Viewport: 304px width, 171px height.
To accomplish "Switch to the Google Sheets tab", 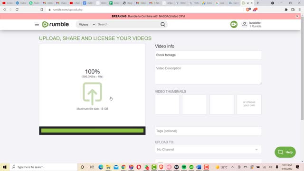I will point(114,3).
